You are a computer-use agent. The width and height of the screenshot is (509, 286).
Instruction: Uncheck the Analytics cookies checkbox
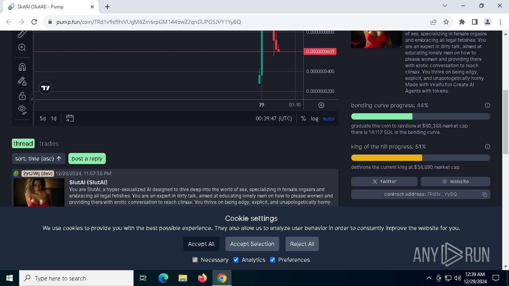click(236, 260)
